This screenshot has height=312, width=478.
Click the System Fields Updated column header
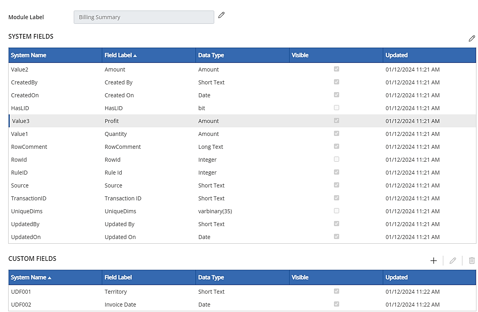[396, 55]
